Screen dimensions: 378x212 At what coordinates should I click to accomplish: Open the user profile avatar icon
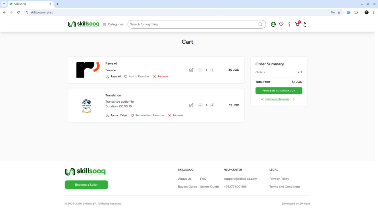(x=273, y=24)
